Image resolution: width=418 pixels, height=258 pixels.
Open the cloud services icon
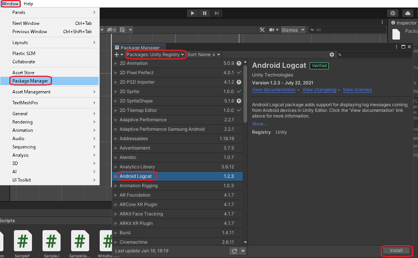point(407,13)
